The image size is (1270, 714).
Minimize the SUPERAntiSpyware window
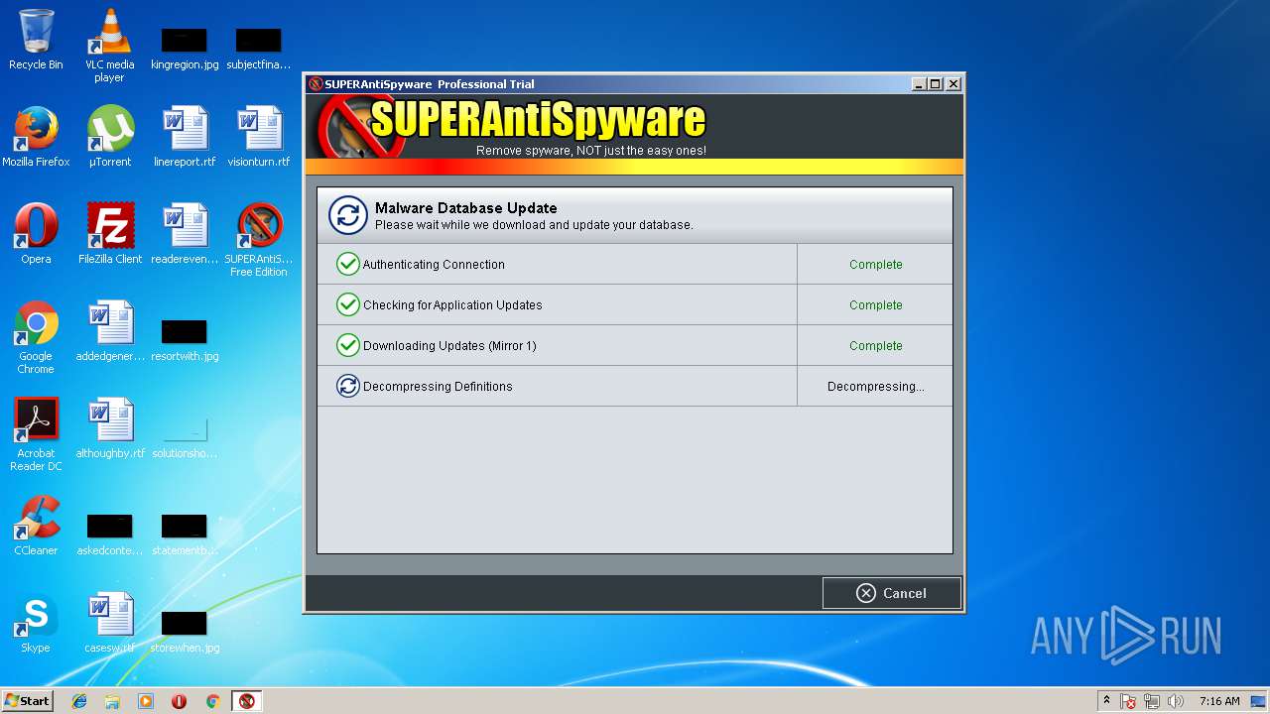[x=919, y=84]
